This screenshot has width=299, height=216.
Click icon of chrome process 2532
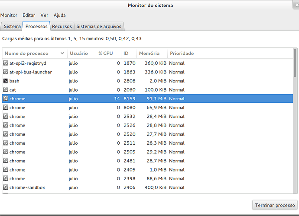click(6, 116)
